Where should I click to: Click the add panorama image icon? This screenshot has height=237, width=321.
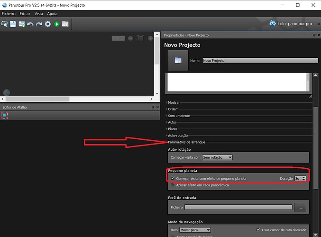22,24
